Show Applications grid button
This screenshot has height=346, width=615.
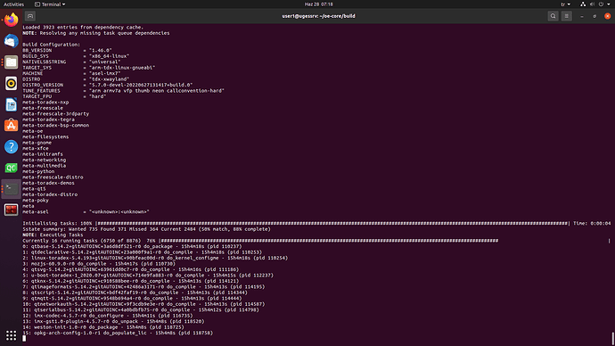point(11,335)
